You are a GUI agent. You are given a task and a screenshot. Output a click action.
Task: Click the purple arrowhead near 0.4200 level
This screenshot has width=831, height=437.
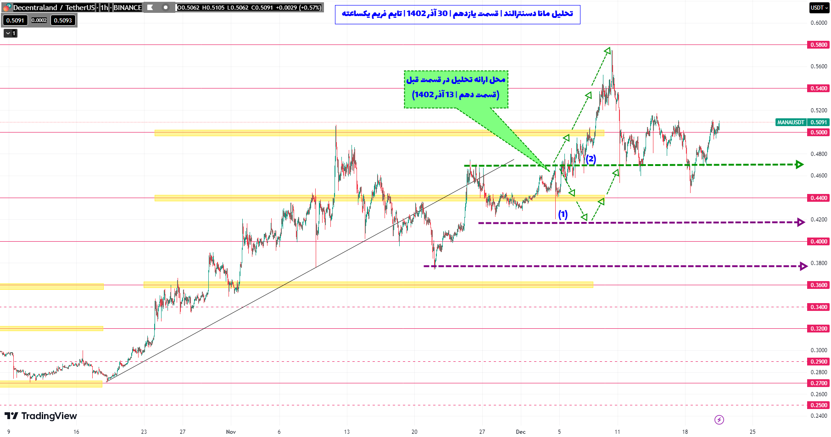801,222
